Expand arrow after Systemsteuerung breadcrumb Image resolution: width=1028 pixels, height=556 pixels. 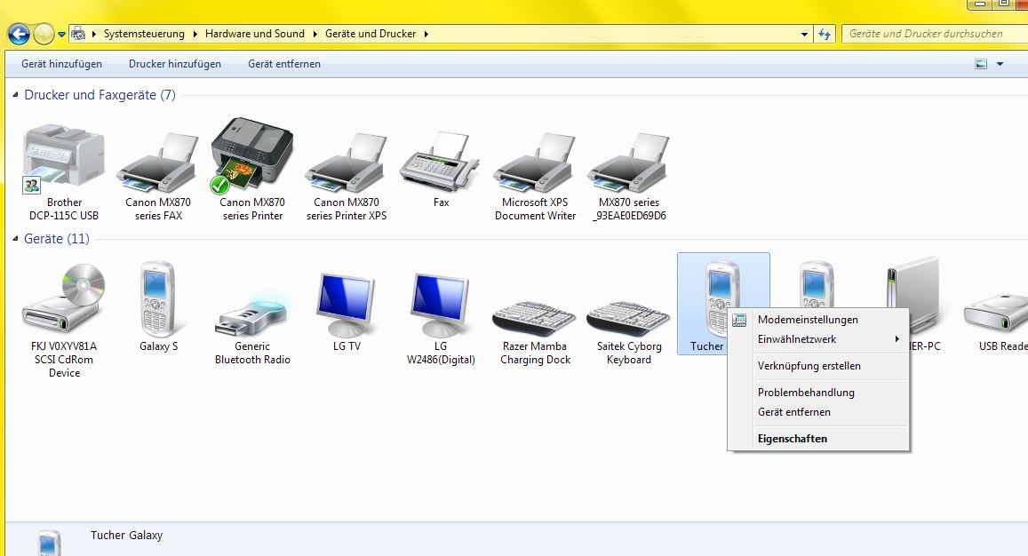(195, 34)
